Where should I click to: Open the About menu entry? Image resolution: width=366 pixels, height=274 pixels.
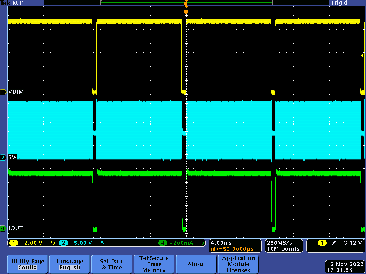pyautogui.click(x=196, y=264)
